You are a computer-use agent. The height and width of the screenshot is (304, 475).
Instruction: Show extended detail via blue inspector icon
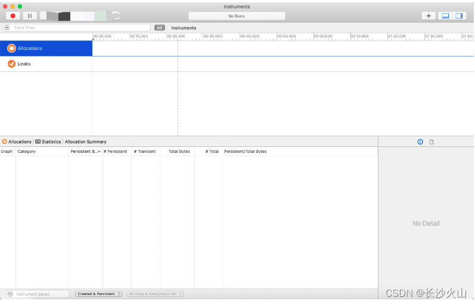(420, 142)
